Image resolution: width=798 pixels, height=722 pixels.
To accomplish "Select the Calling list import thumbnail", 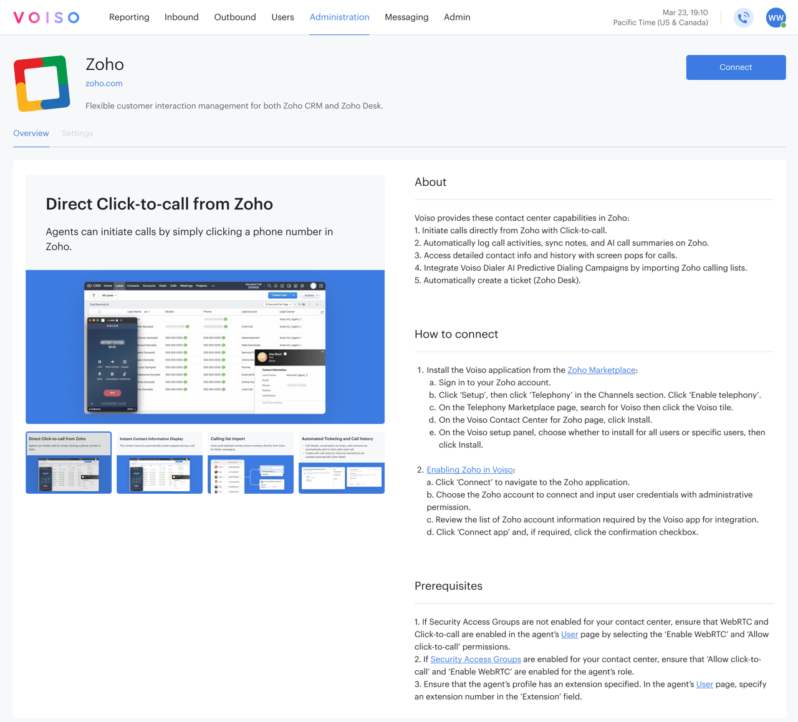I will (250, 462).
